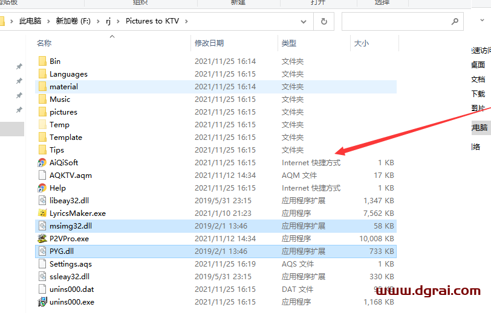491x313 pixels.
Task: Go to rj folder in breadcrumb
Action: (x=108, y=21)
